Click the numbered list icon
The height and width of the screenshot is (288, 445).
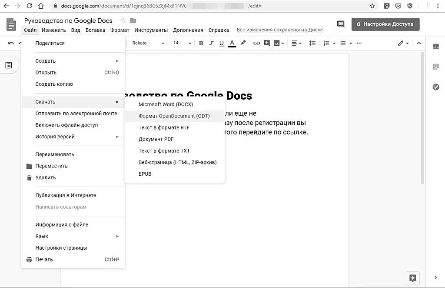[x=326, y=43]
